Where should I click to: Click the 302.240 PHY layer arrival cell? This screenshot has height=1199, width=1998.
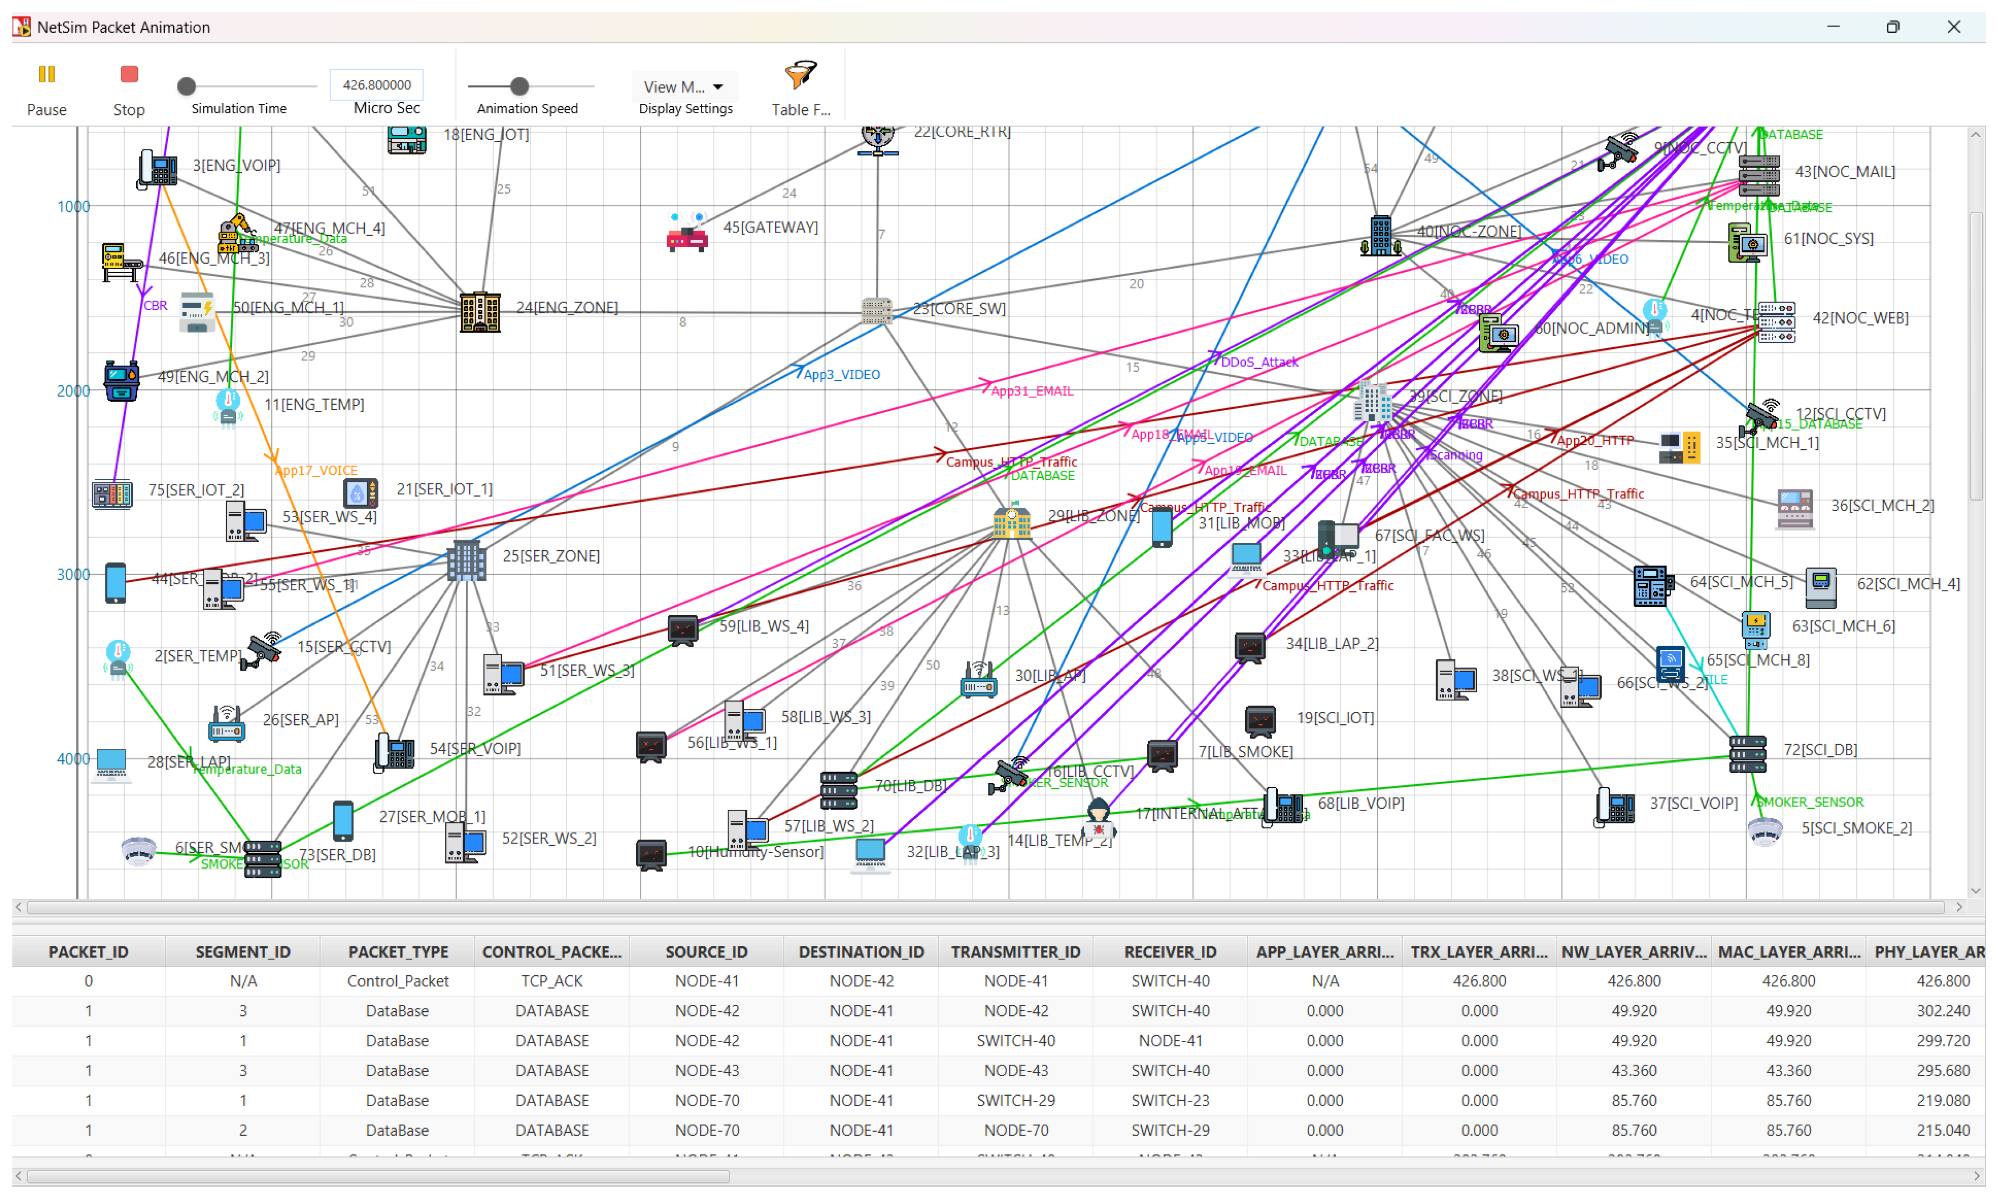[x=1943, y=1011]
